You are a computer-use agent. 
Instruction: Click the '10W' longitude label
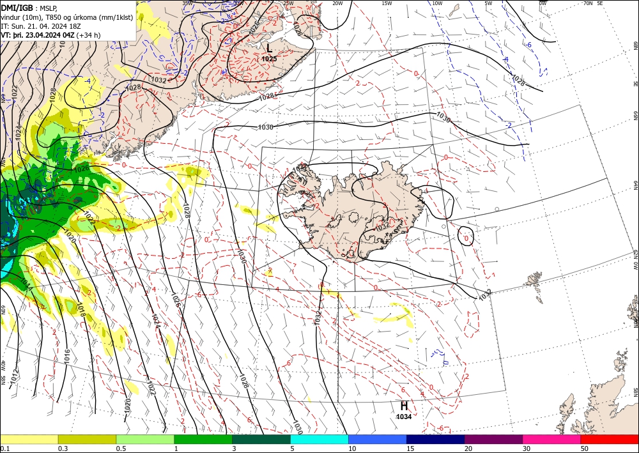coord(437,3)
